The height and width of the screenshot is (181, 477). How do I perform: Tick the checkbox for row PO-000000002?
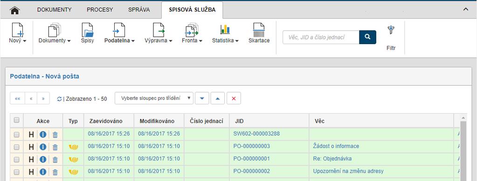(16, 172)
